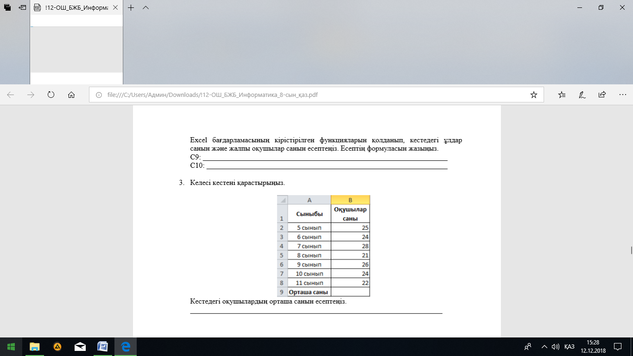
Task: Click column header A in the table
Action: (309, 200)
